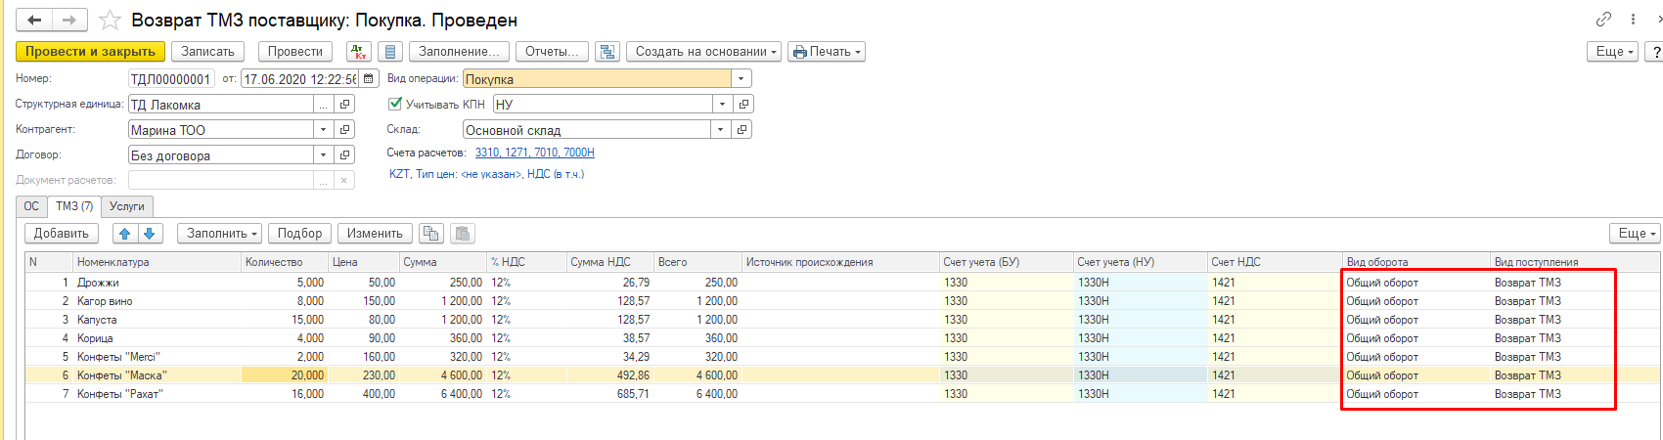Add the document to favorites with the star

pyautogui.click(x=111, y=20)
